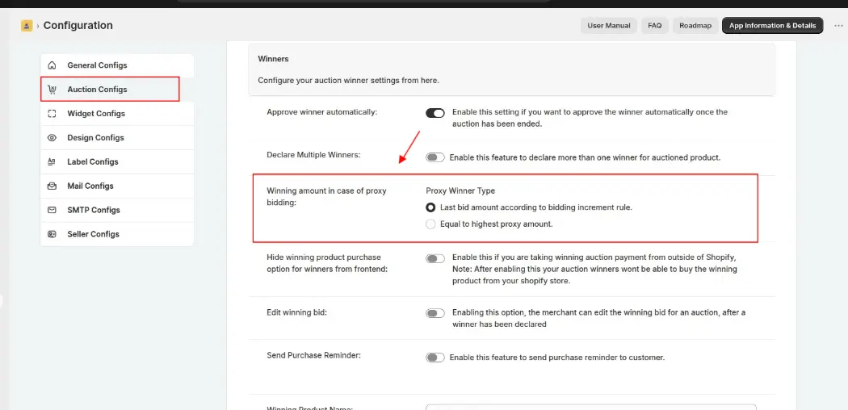Click the Winners section heading
This screenshot has height=410, width=848.
click(x=273, y=58)
